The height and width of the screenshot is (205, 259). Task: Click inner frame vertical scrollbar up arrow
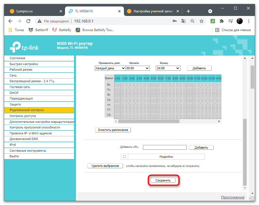tap(245, 58)
